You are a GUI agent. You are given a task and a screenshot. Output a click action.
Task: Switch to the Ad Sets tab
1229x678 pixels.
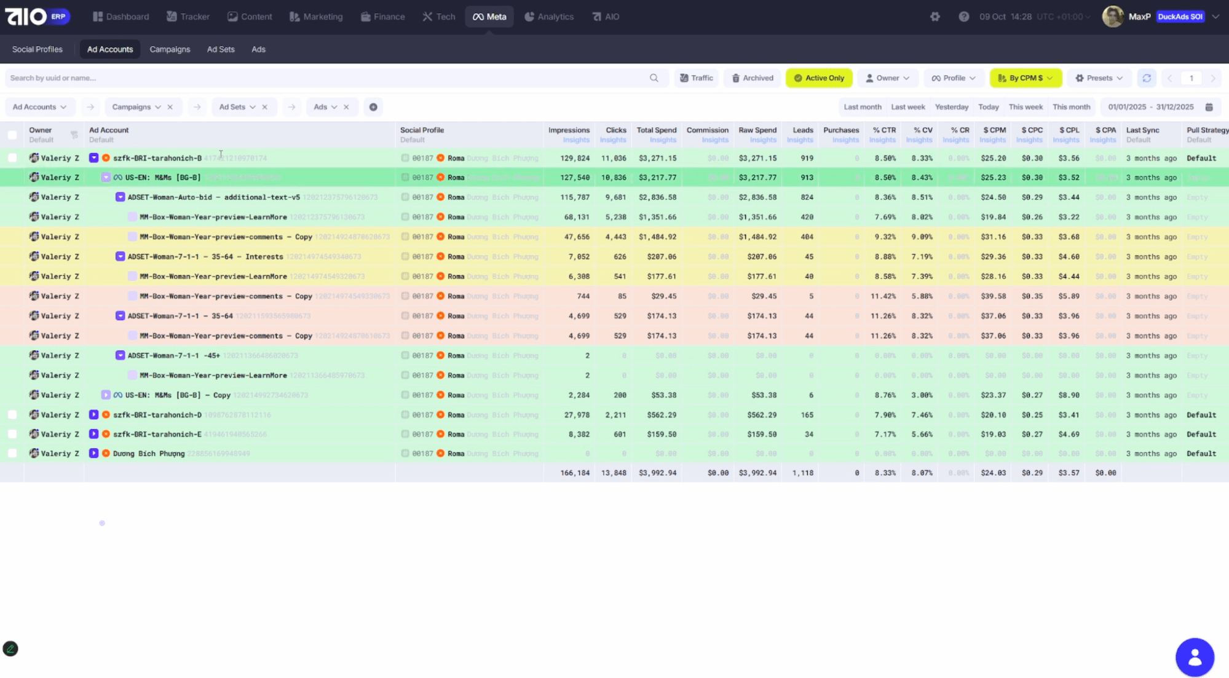[220, 49]
